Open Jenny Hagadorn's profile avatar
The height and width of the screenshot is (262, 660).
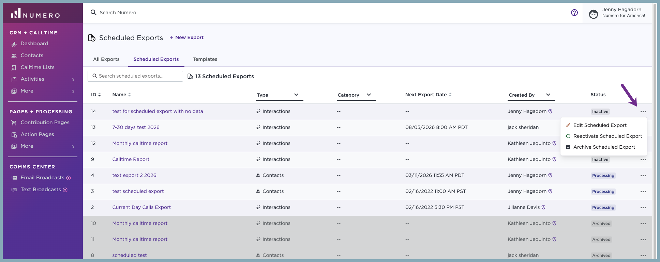click(594, 14)
